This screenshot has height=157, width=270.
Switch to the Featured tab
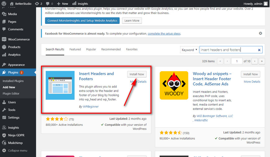(75, 50)
